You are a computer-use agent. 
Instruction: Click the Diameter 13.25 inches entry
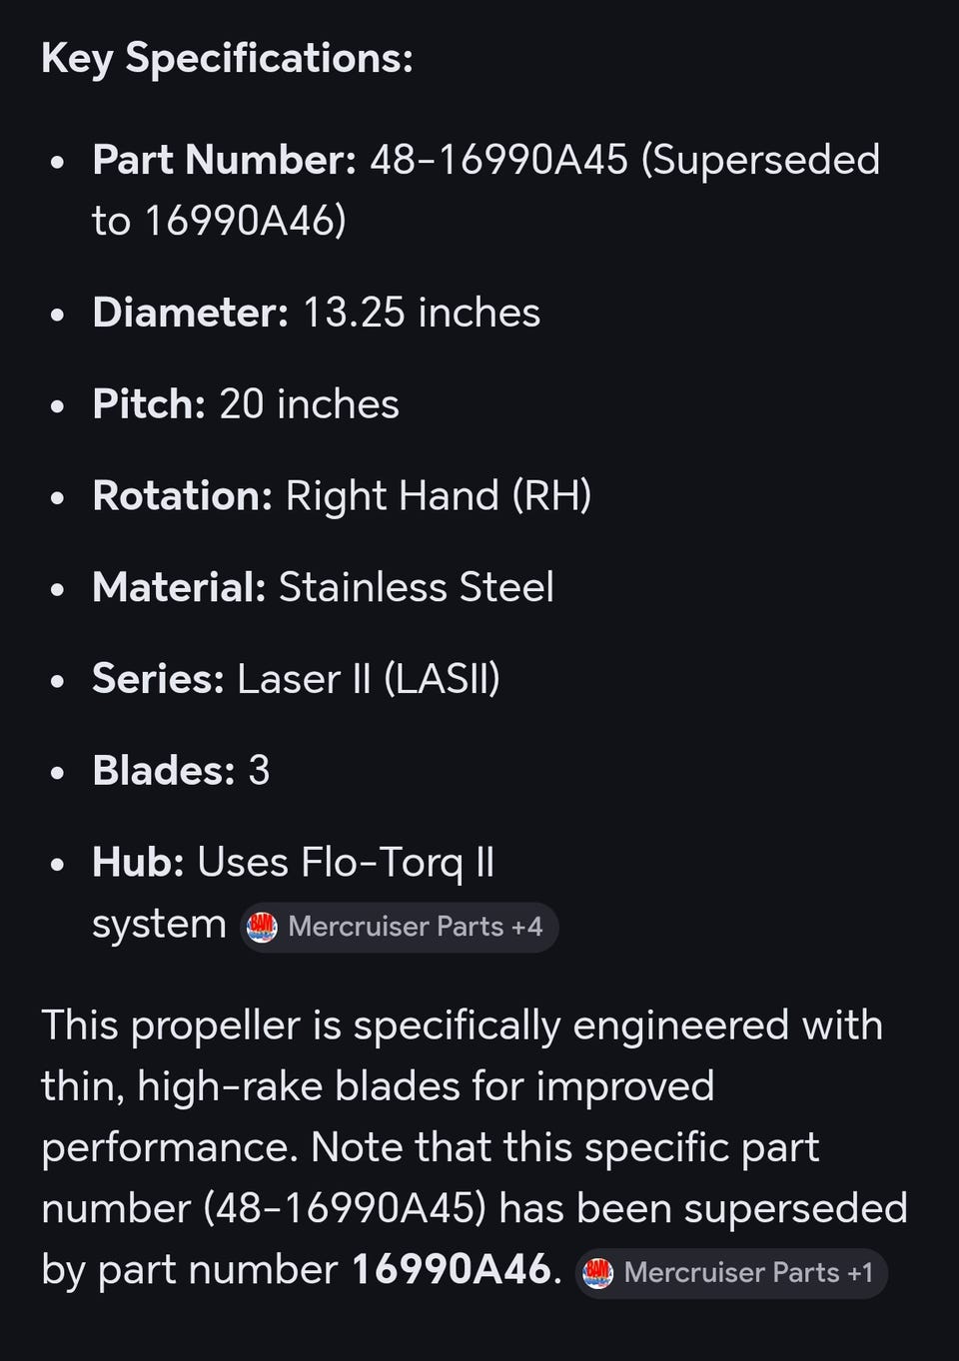316,313
